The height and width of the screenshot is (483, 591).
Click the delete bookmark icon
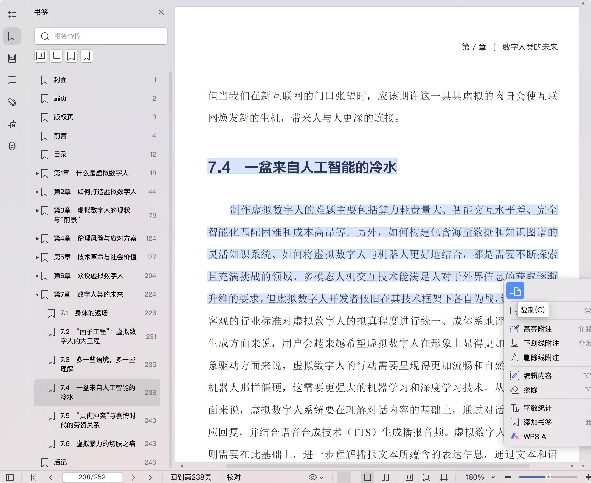pyautogui.click(x=86, y=56)
